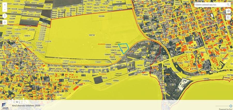Reset map orientation with north arrow
The image size is (233, 110).
[5, 16]
